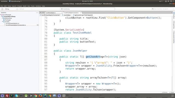Open the Toolbox side panel
Image resolution: width=175 pixels, height=98 pixels.
click(174, 16)
